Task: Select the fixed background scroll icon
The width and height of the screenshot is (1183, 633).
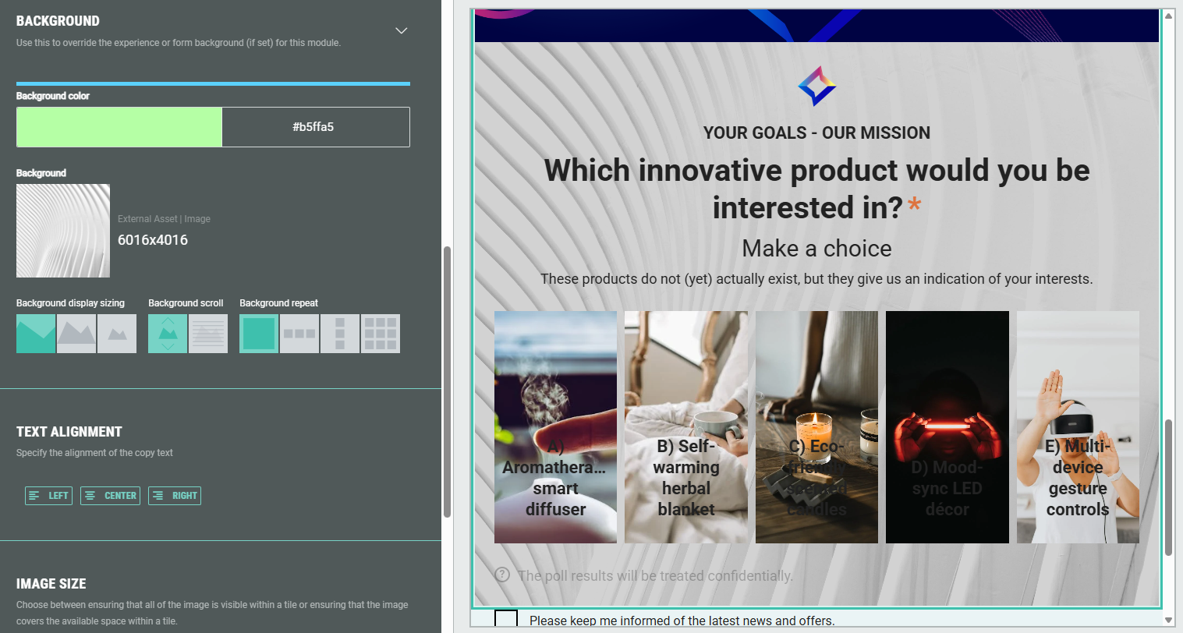Action: [208, 334]
